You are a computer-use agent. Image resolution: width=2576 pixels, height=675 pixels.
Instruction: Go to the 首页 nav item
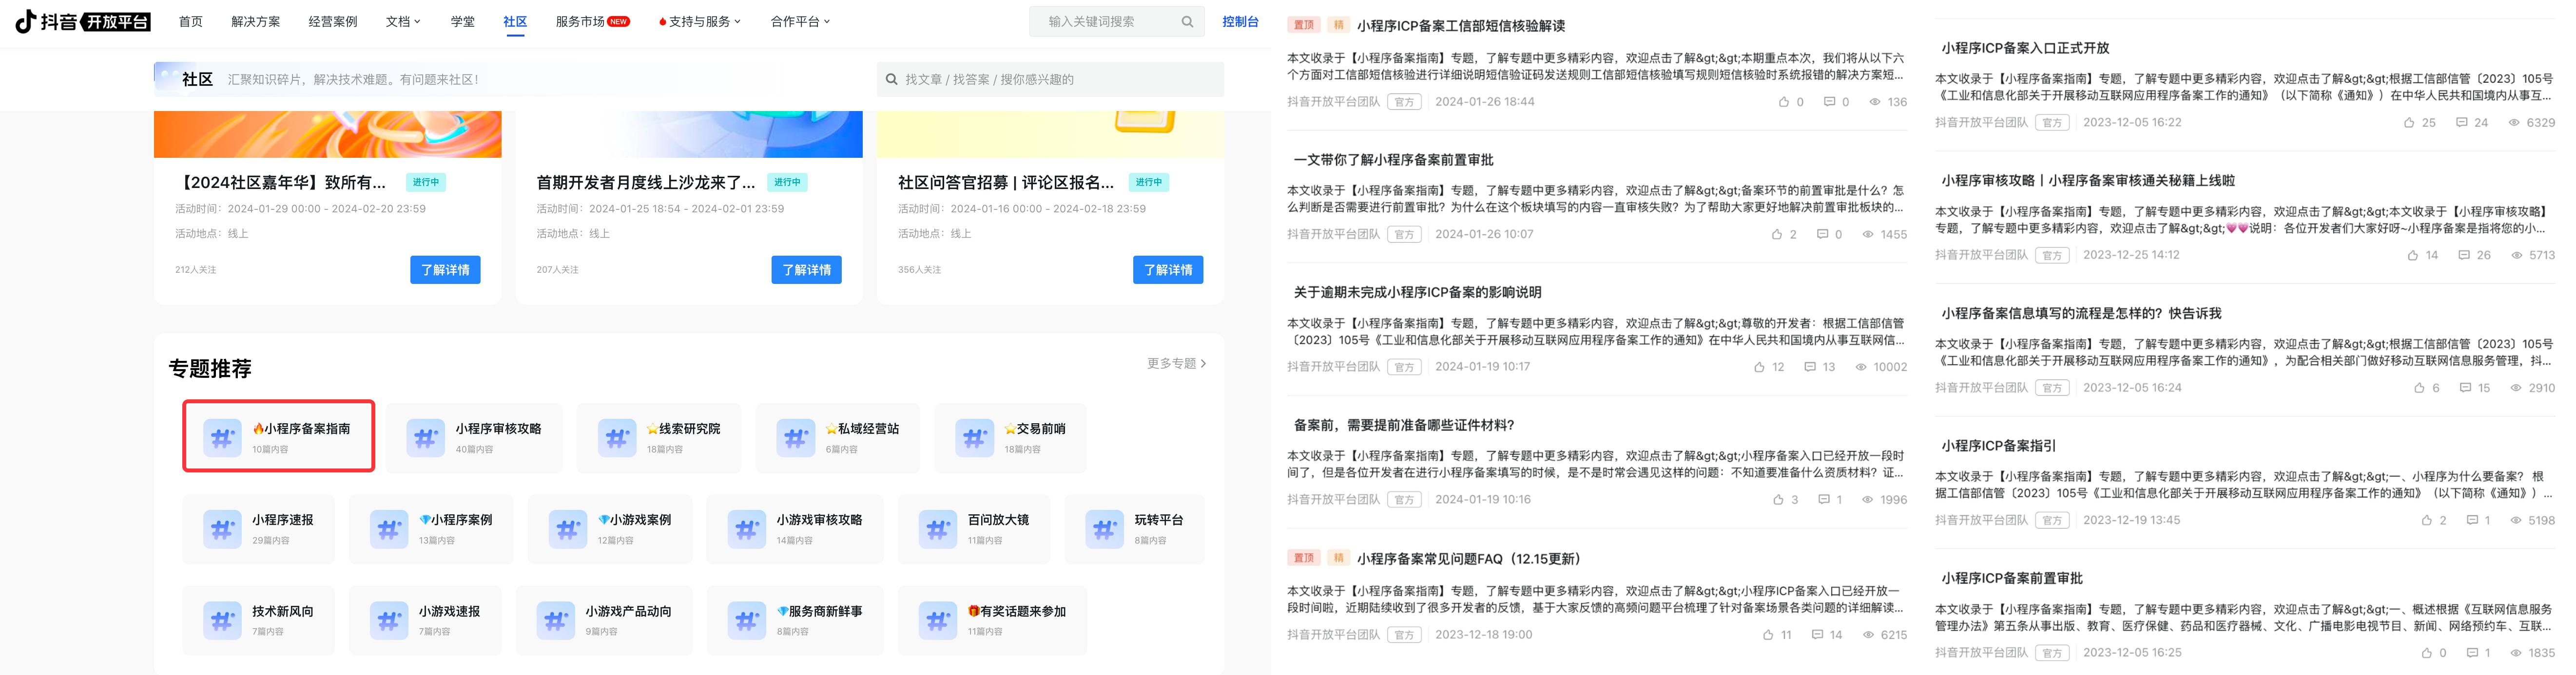pyautogui.click(x=190, y=21)
